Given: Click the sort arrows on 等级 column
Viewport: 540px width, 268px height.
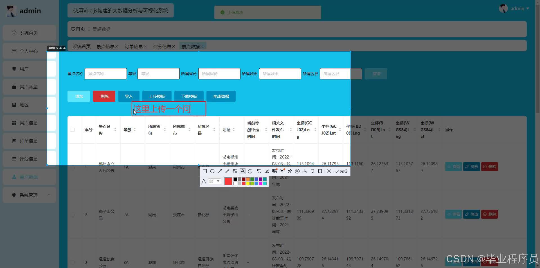Looking at the screenshot, I should (135, 130).
